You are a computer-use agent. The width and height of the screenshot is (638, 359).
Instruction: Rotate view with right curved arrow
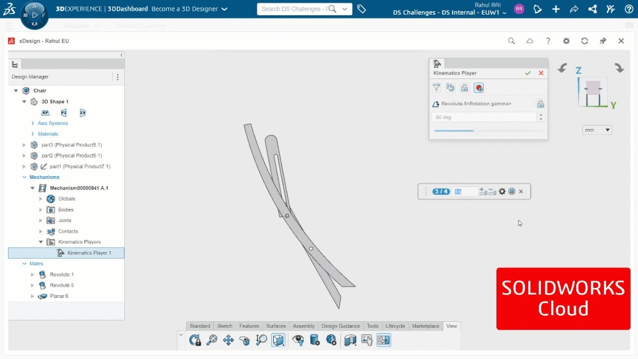[619, 68]
